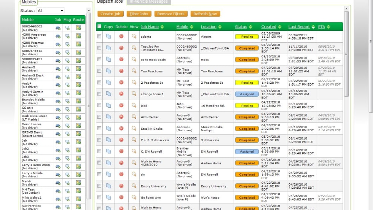Viewport: 373px width, 210px height.
Task: Click the Msg icon for AndrewG mobile
Action: tap(67, 69)
